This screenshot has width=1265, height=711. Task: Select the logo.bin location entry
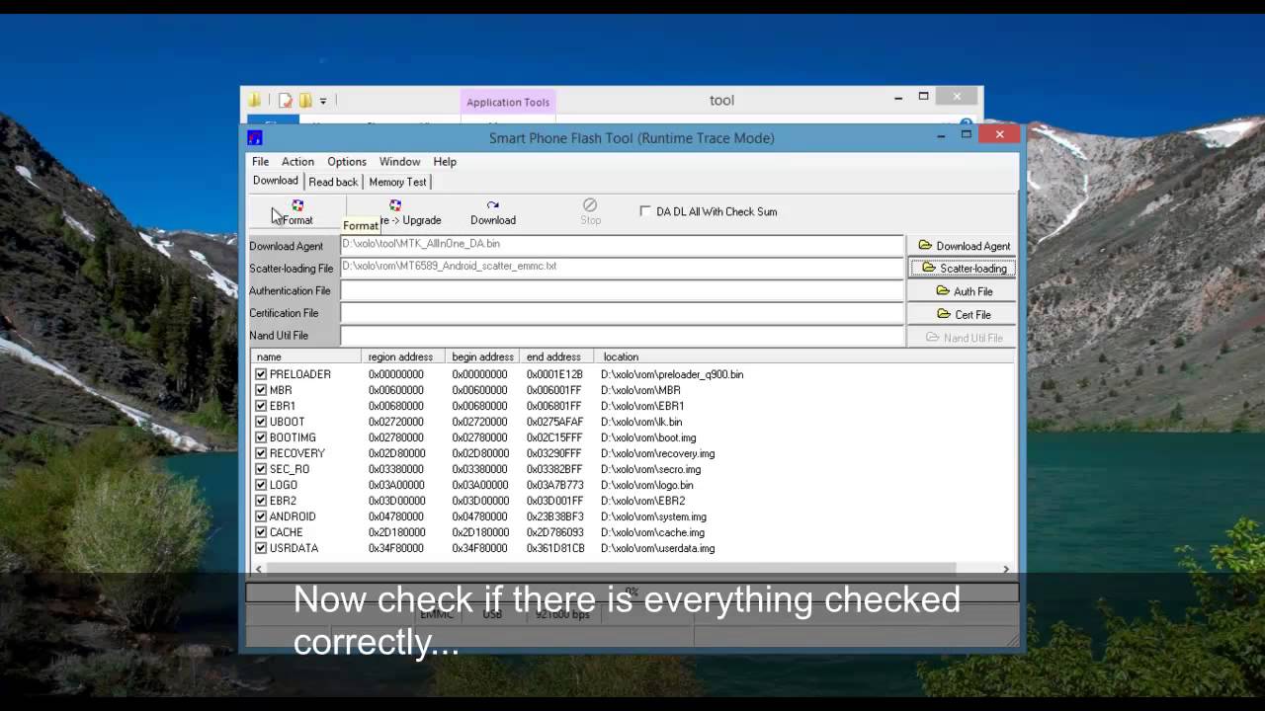pos(647,485)
